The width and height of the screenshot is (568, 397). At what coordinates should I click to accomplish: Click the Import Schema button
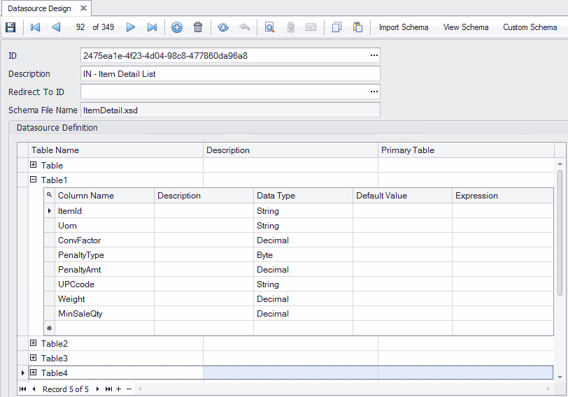pyautogui.click(x=404, y=27)
